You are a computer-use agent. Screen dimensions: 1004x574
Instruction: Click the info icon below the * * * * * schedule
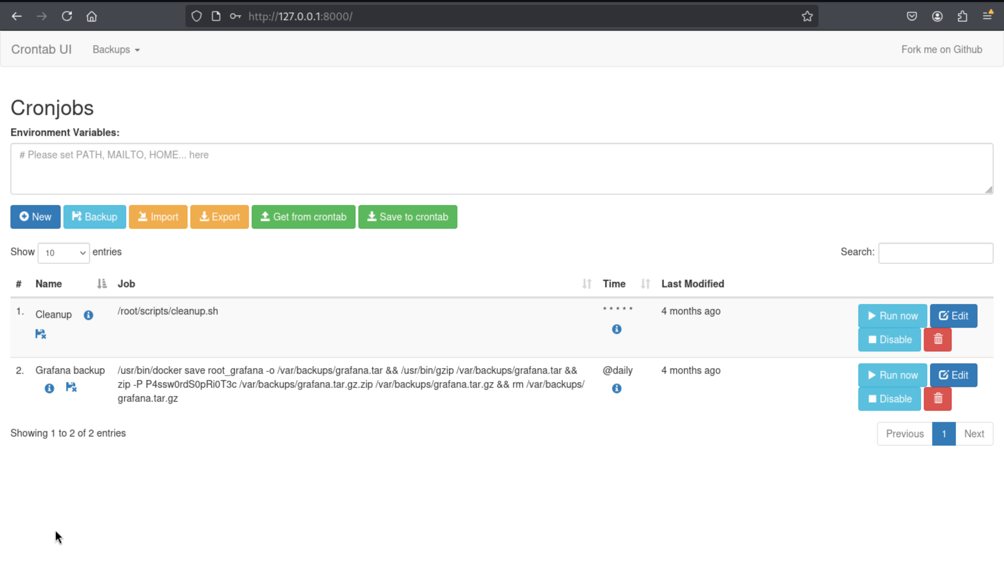(617, 329)
